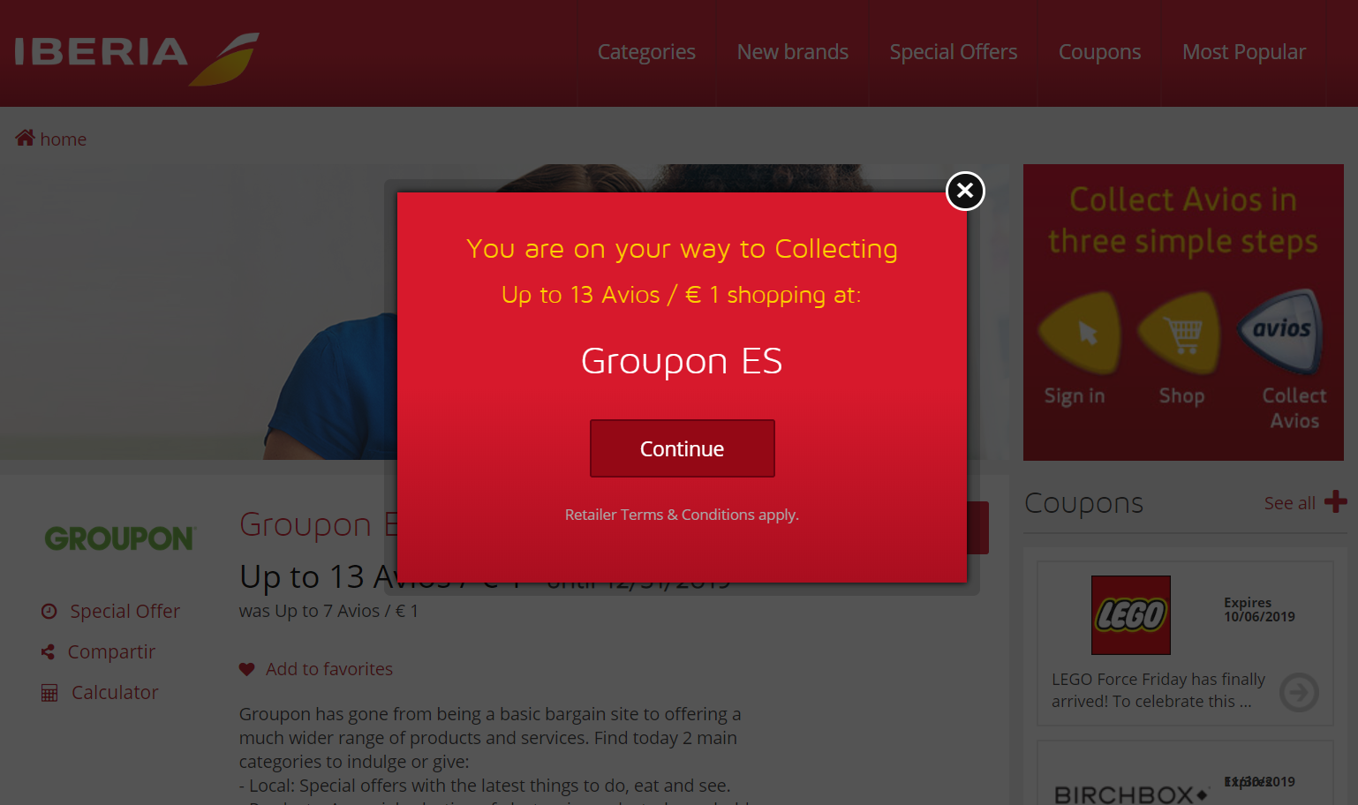Go to Special Offers in navigation
This screenshot has height=805, width=1358.
coord(953,52)
